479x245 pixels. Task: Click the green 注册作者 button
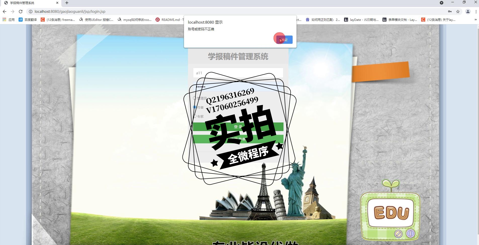238,139
